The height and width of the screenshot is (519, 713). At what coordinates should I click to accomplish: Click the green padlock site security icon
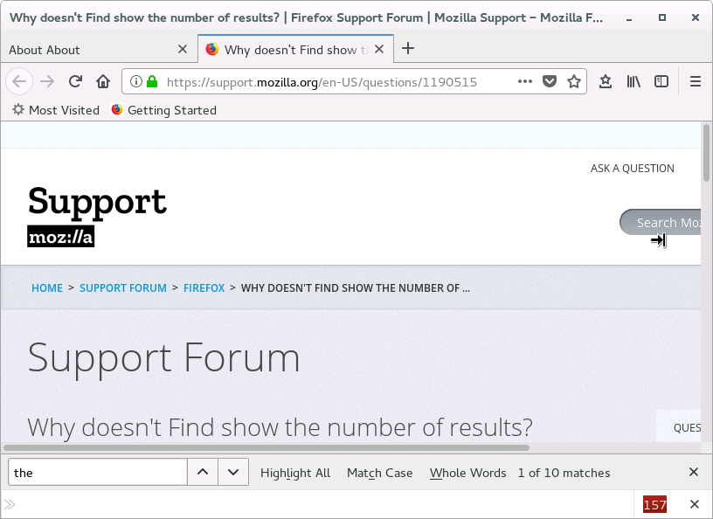pos(152,81)
